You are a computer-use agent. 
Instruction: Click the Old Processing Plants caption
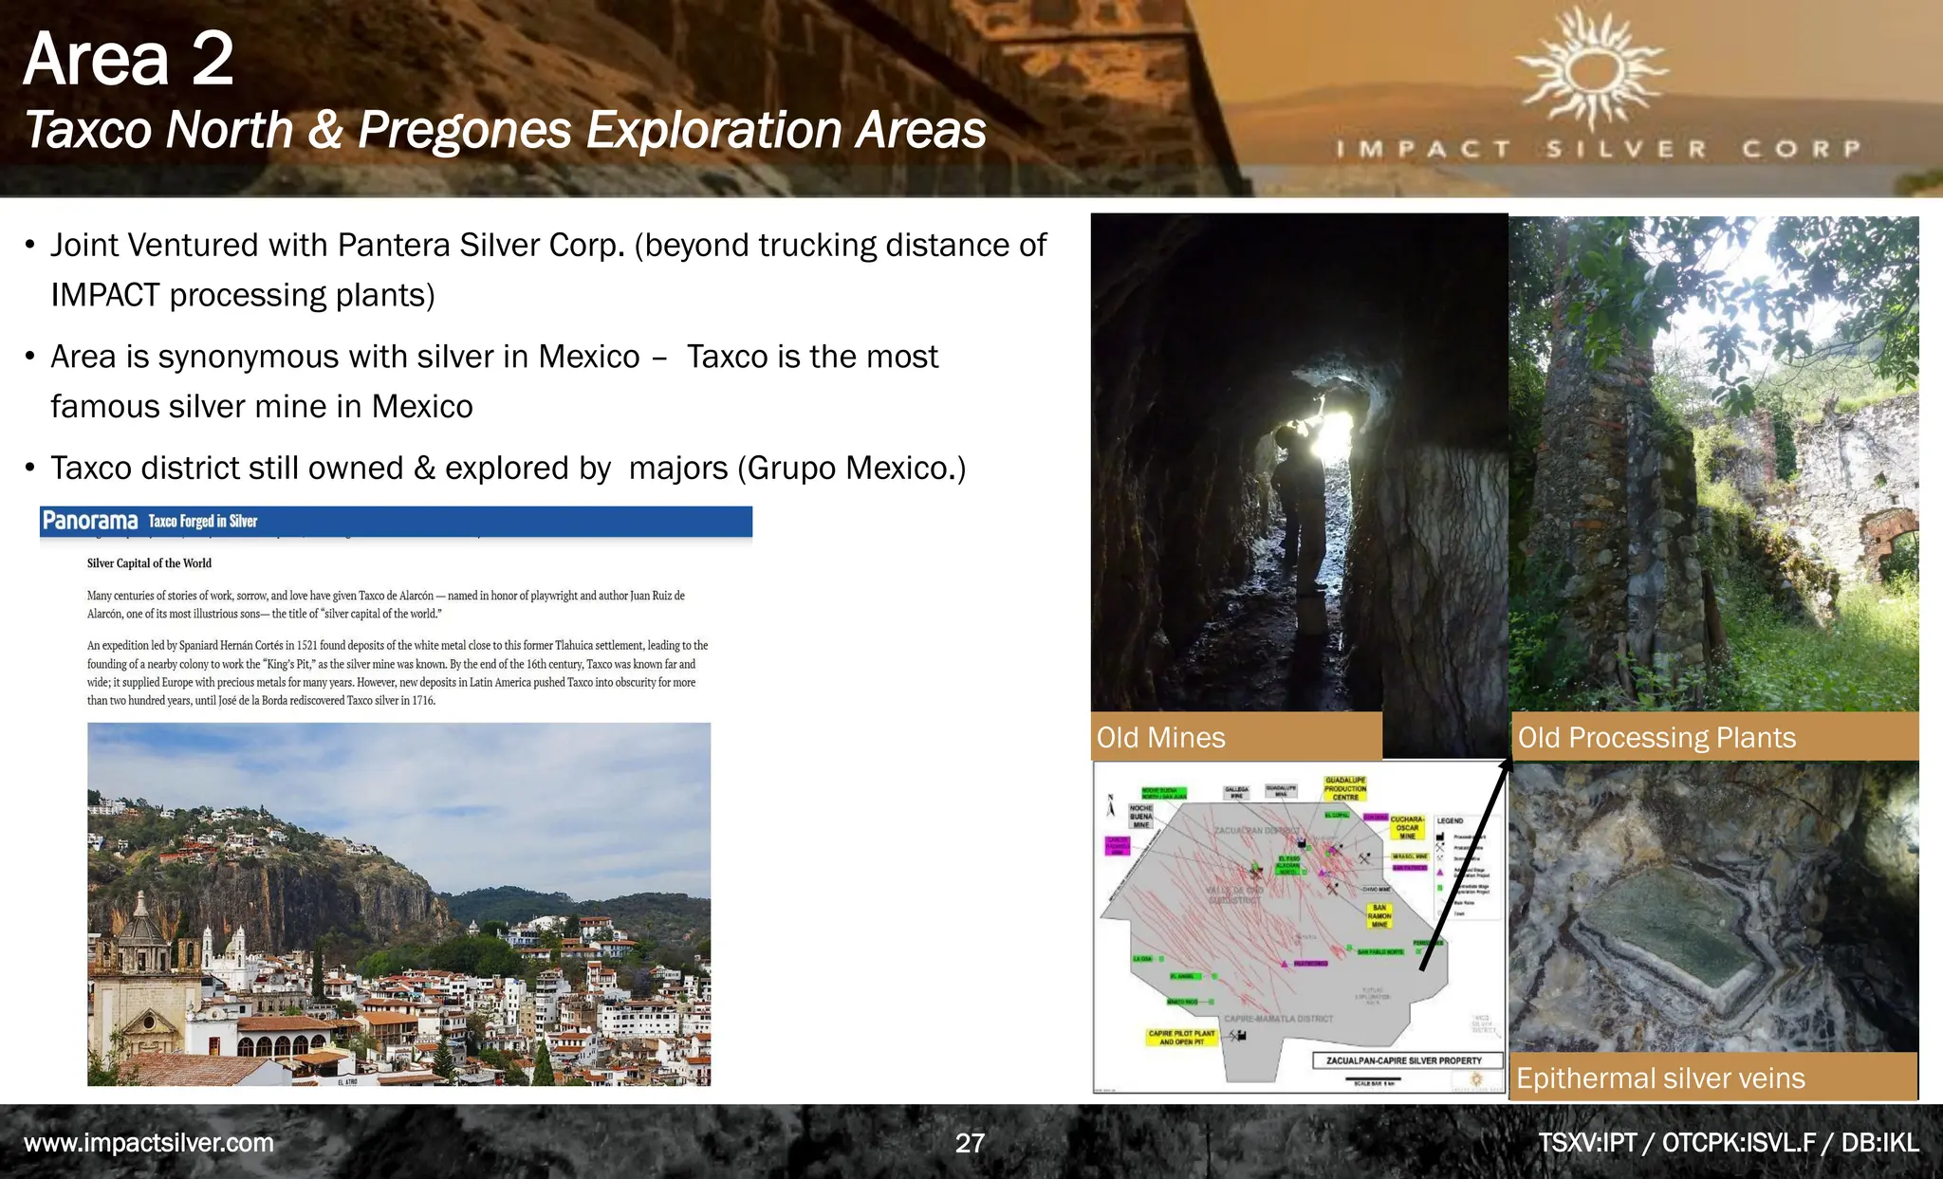click(x=1656, y=737)
